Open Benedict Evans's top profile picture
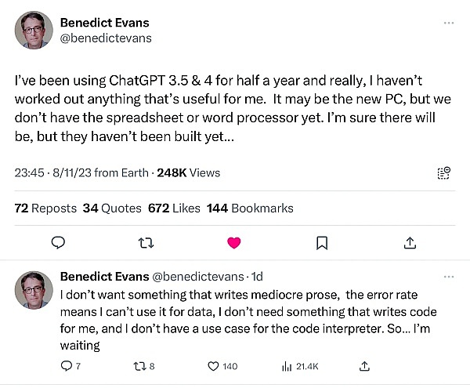The width and height of the screenshot is (470, 388). 34,30
